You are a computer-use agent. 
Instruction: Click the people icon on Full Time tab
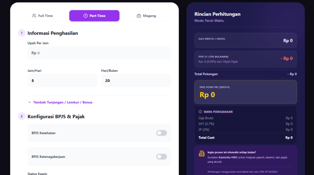pyautogui.click(x=34, y=16)
